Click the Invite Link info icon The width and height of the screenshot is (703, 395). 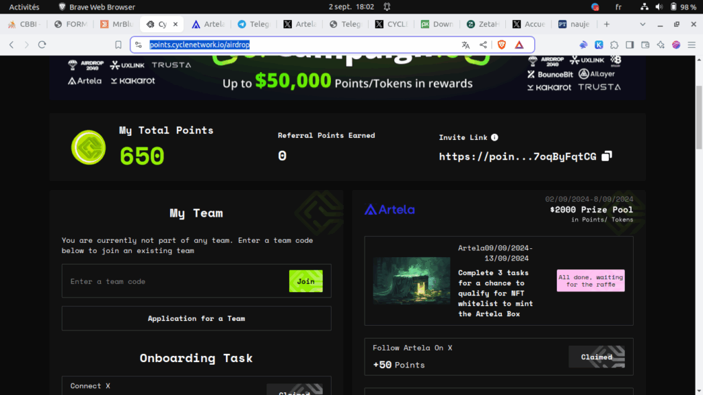pyautogui.click(x=494, y=137)
